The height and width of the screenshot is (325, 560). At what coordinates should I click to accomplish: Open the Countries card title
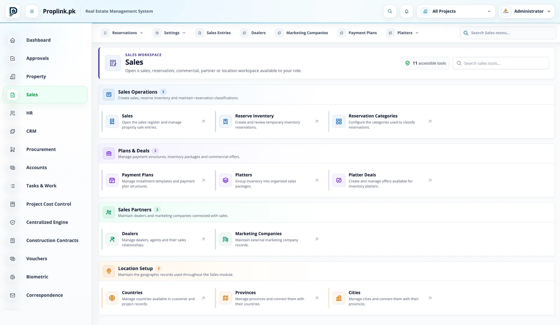click(132, 292)
